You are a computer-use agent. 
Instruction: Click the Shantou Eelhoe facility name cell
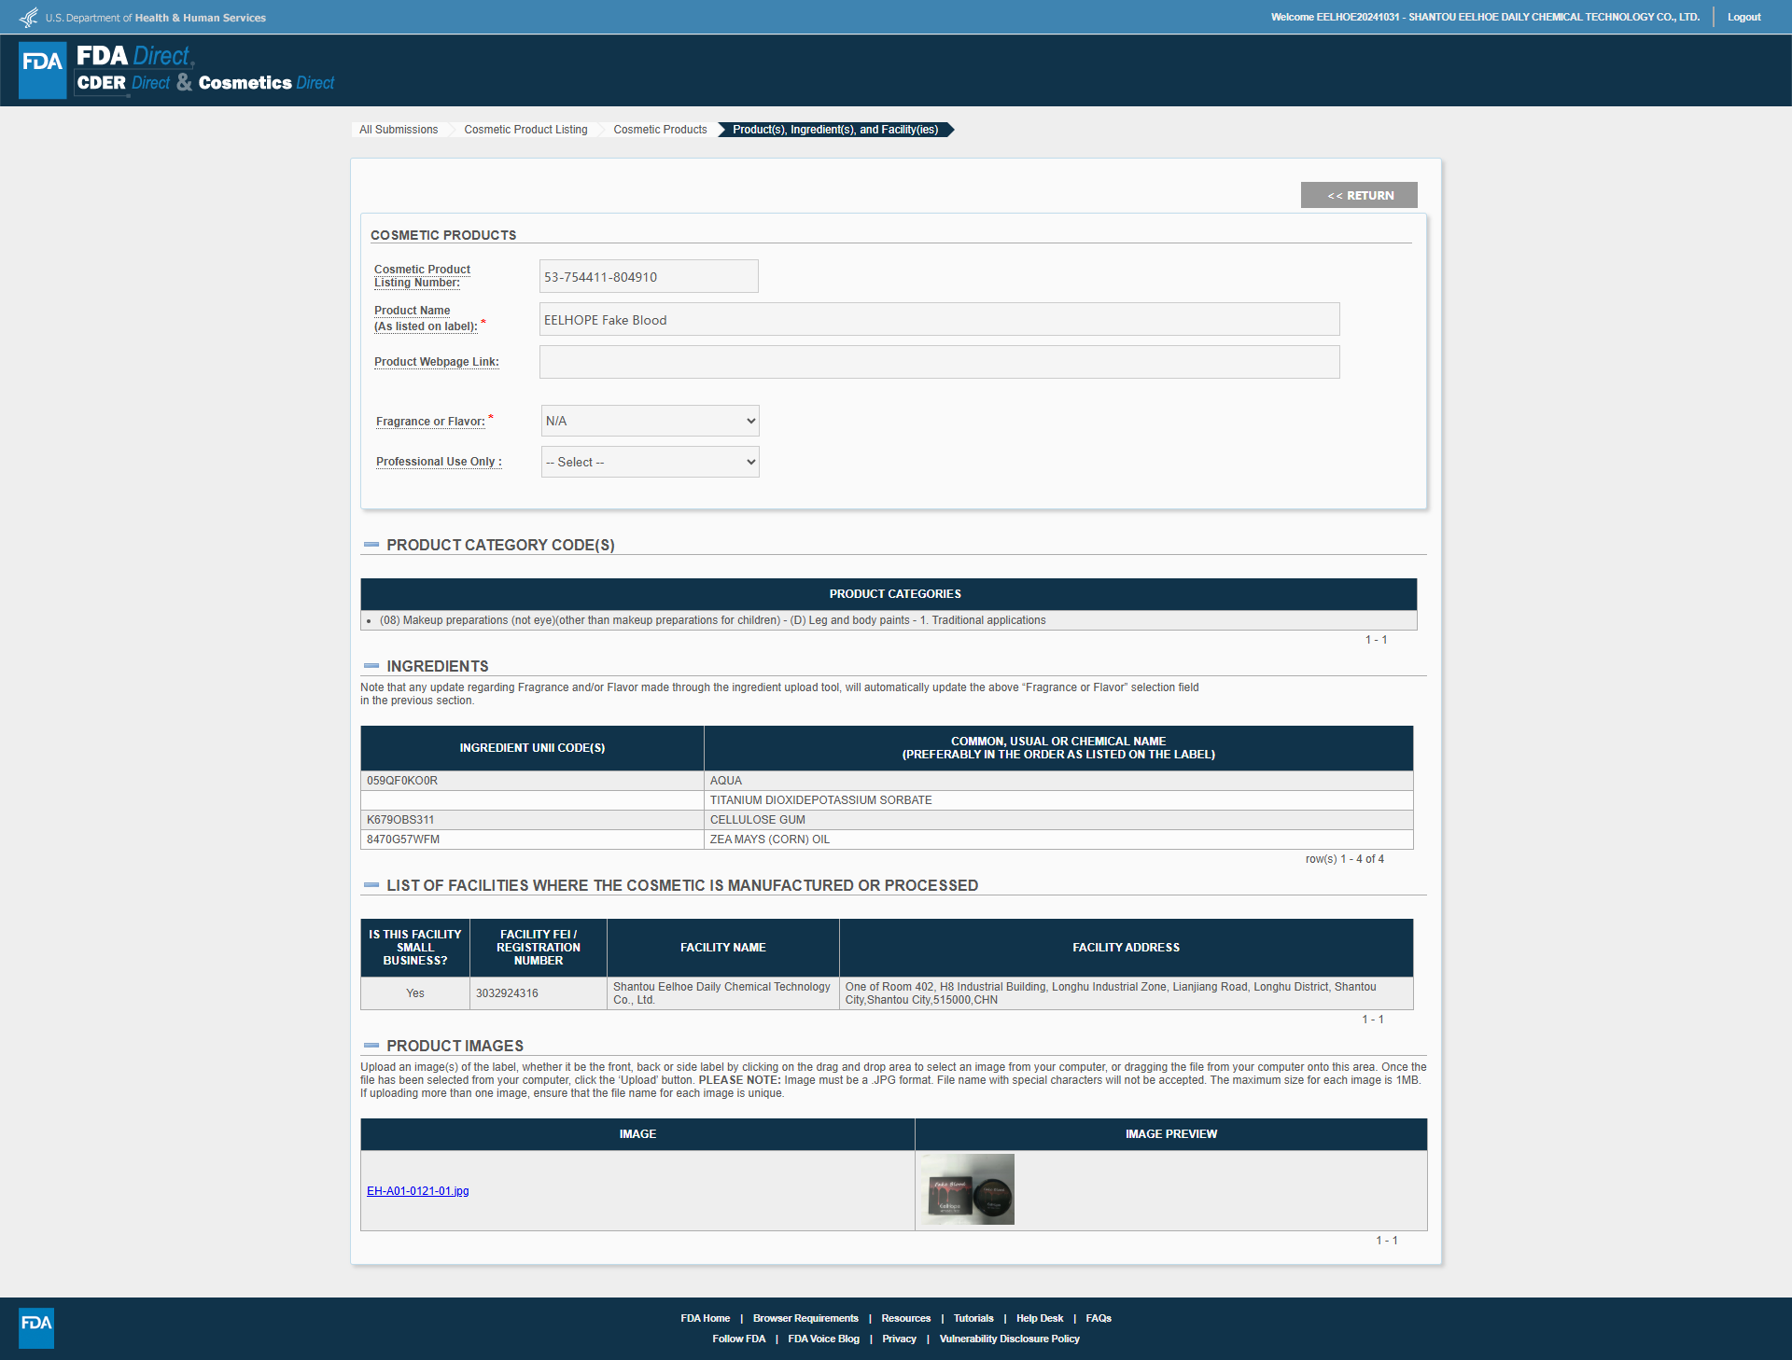click(x=723, y=993)
